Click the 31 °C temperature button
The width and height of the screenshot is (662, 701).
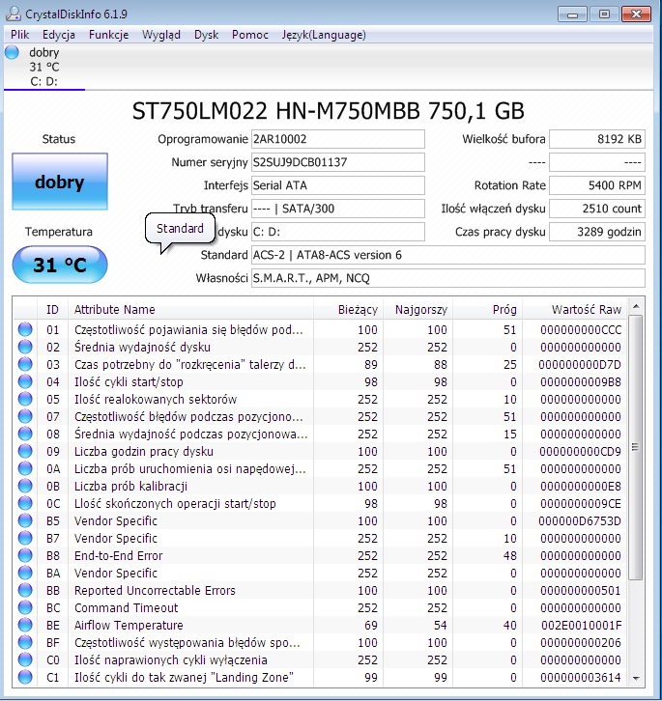[x=60, y=265]
